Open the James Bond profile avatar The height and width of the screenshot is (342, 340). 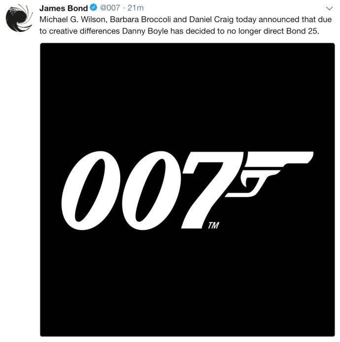pos(19,18)
